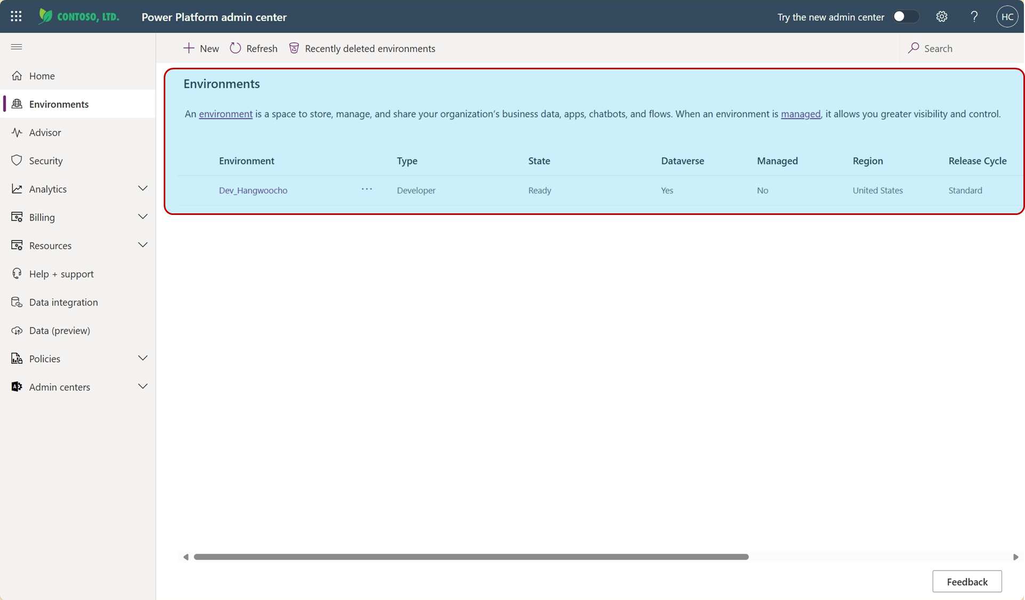Image resolution: width=1025 pixels, height=600 pixels.
Task: Expand the Billing chevron
Action: pyautogui.click(x=142, y=217)
